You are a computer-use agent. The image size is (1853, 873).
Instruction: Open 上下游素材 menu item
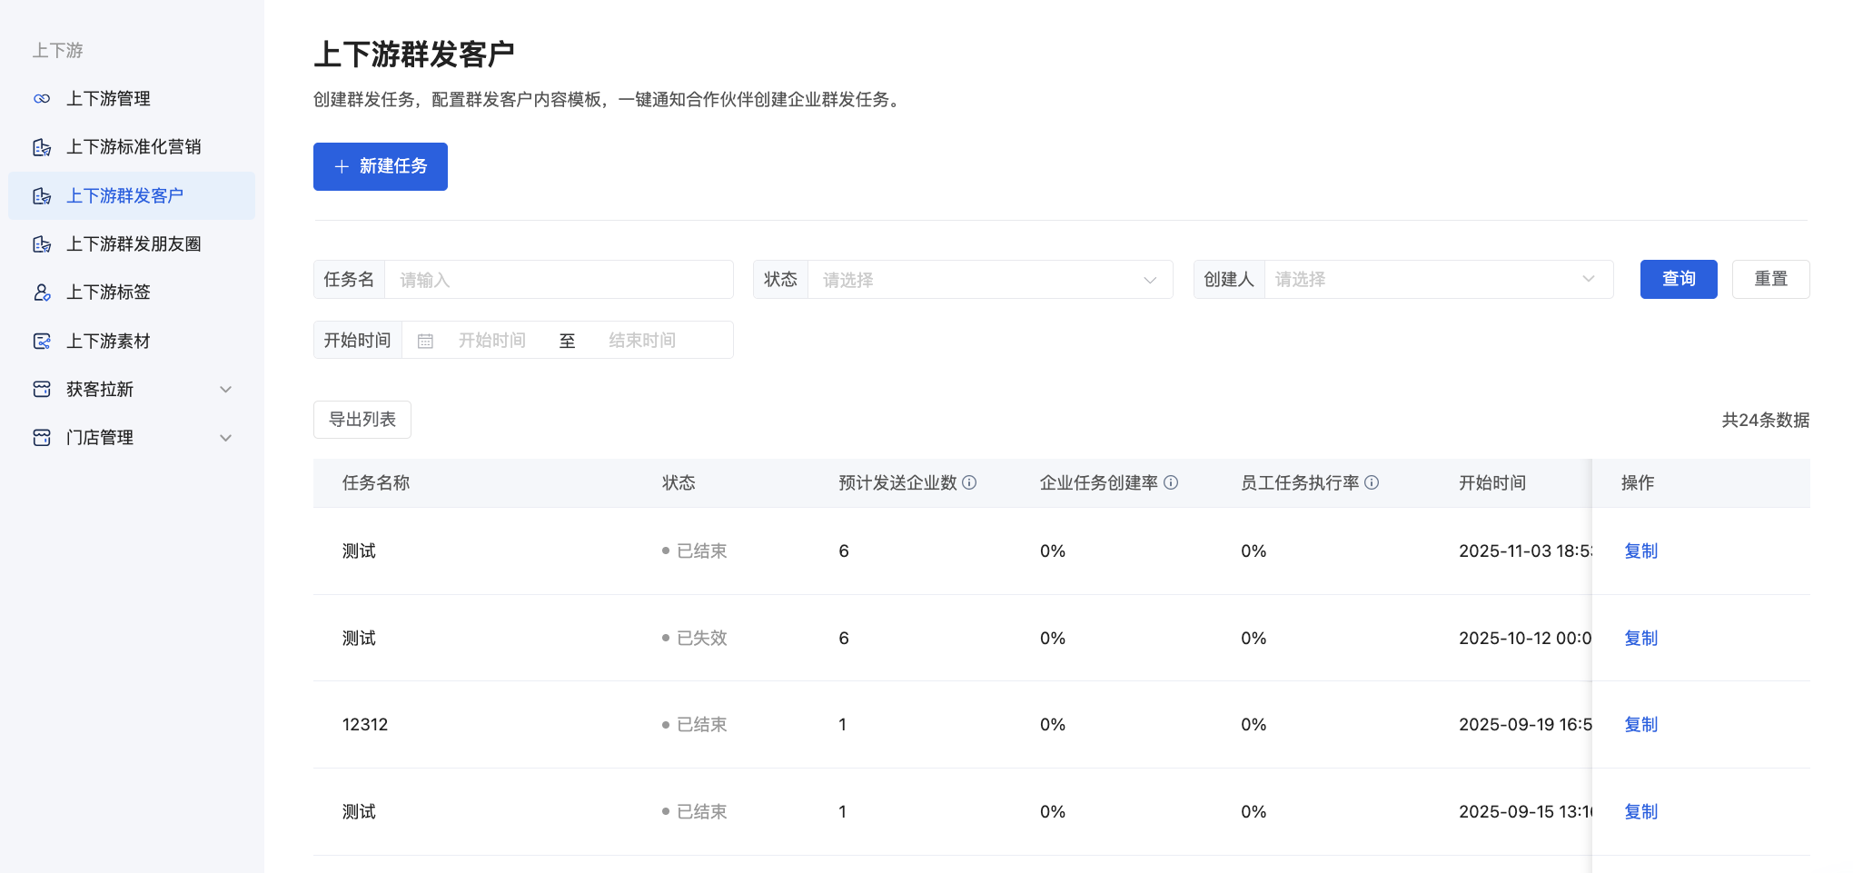pos(132,342)
